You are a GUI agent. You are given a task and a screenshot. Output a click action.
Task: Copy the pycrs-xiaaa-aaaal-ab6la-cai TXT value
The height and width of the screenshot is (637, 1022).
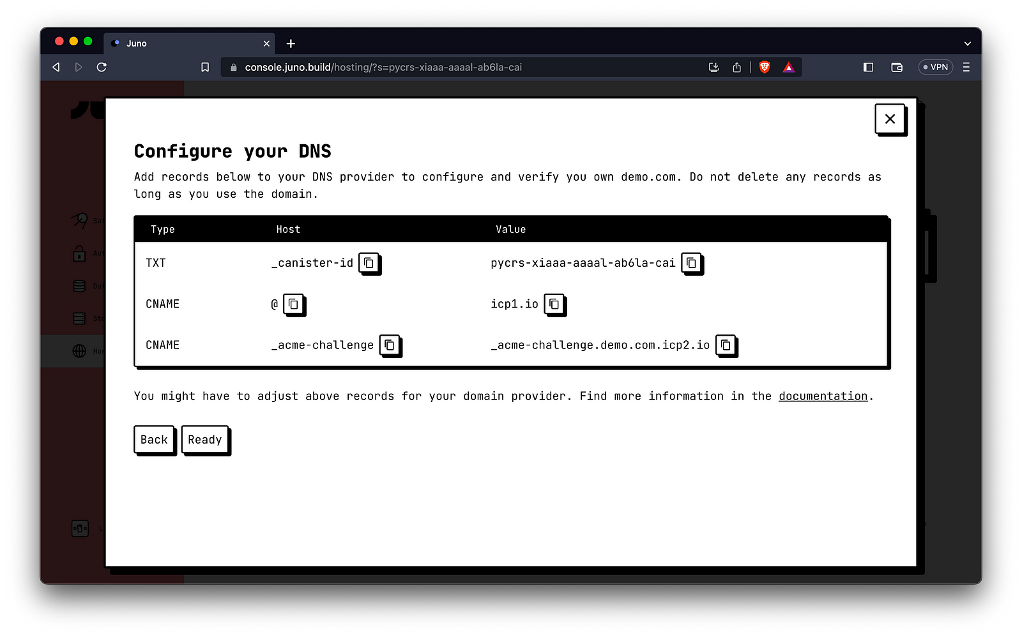[x=692, y=263]
